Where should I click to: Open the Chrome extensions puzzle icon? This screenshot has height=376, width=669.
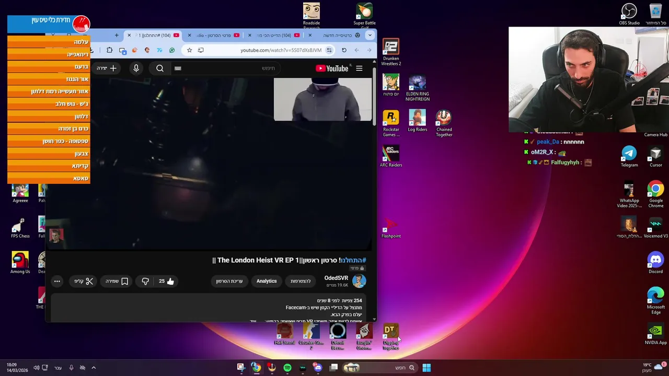109,50
